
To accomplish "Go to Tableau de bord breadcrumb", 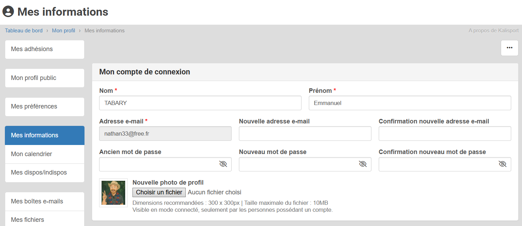I will coord(24,31).
